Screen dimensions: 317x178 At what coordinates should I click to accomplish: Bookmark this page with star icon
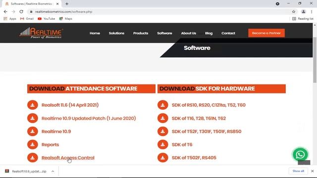[294, 12]
